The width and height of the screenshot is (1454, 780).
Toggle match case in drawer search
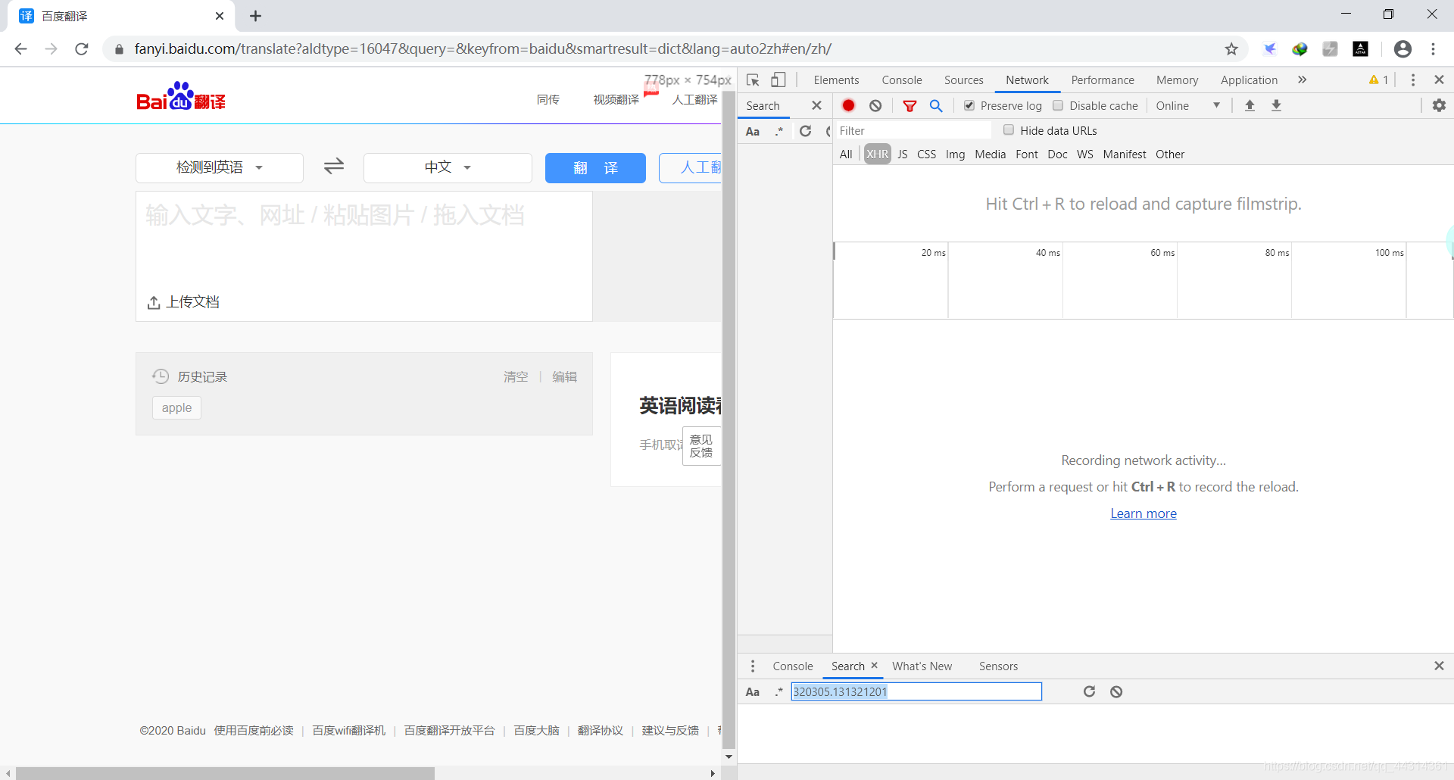coord(753,691)
